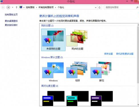Open the recent locations dropdown arrow
This screenshot has width=139, height=107.
(13, 7)
